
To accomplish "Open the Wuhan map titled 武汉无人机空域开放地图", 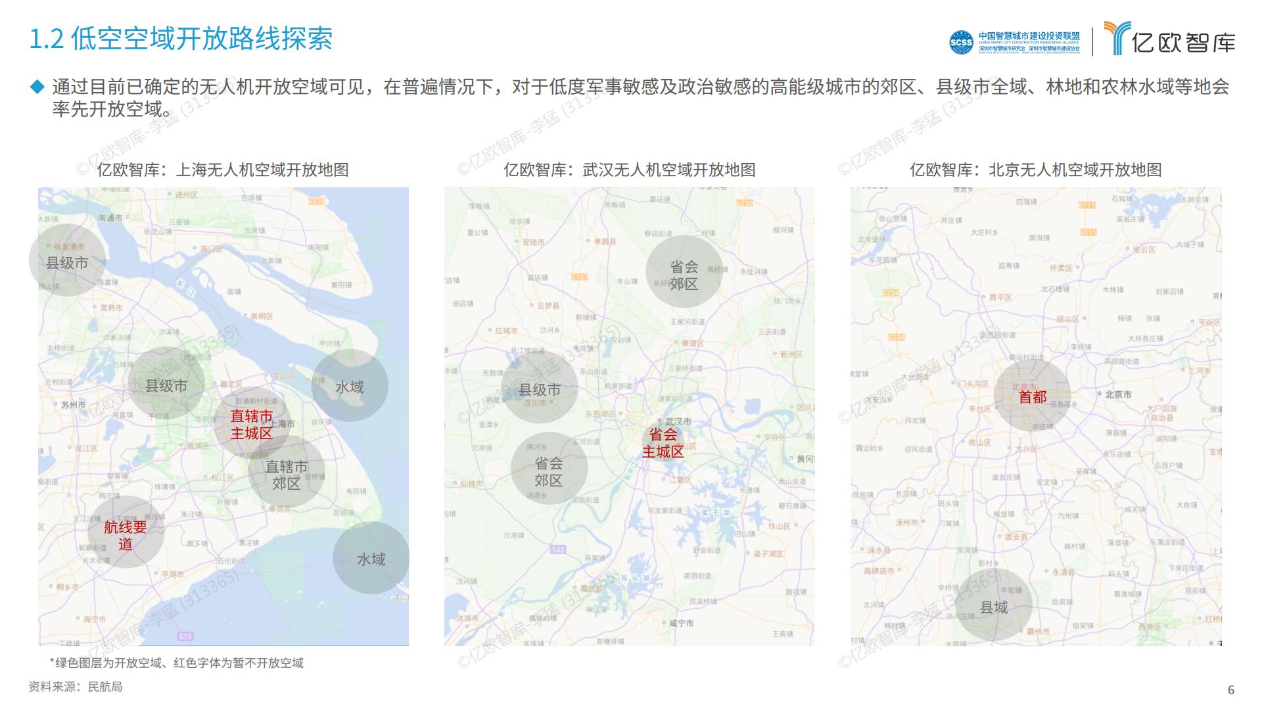I will (630, 416).
